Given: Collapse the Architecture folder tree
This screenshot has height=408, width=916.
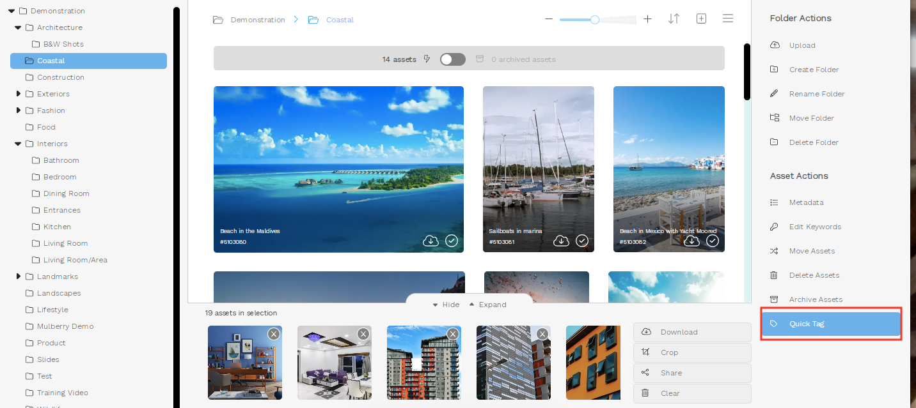Looking at the screenshot, I should pyautogui.click(x=18, y=27).
